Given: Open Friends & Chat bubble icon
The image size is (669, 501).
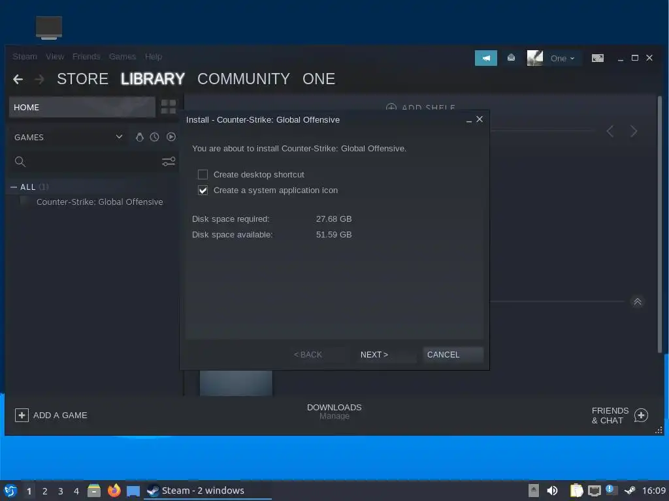Looking at the screenshot, I should [641, 416].
